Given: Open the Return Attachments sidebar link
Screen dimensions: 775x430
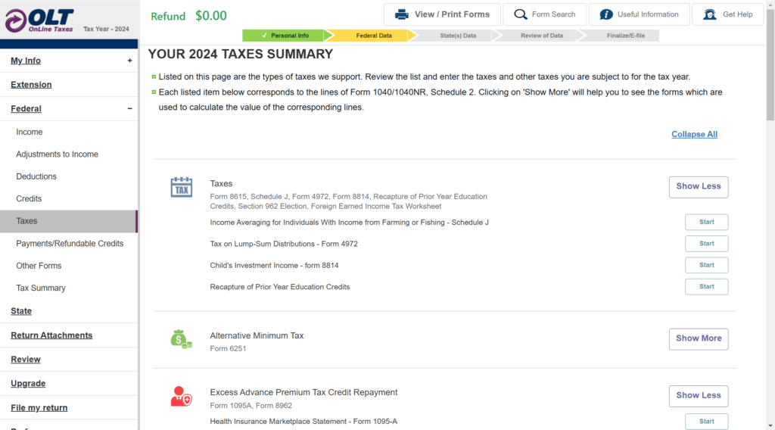Looking at the screenshot, I should pyautogui.click(x=51, y=335).
